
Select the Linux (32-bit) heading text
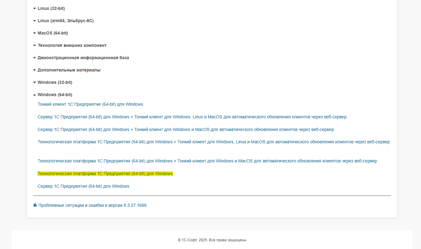[x=51, y=8]
